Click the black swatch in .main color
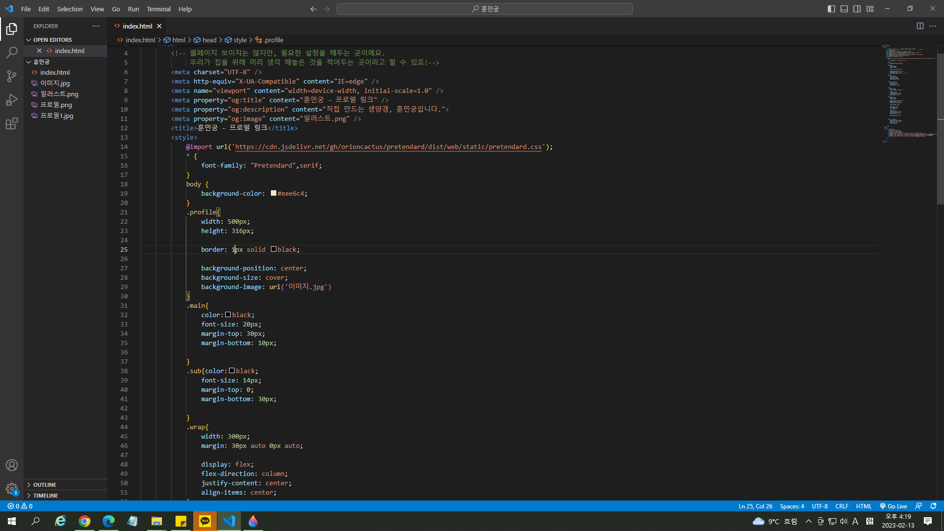This screenshot has height=531, width=944. coord(228,315)
